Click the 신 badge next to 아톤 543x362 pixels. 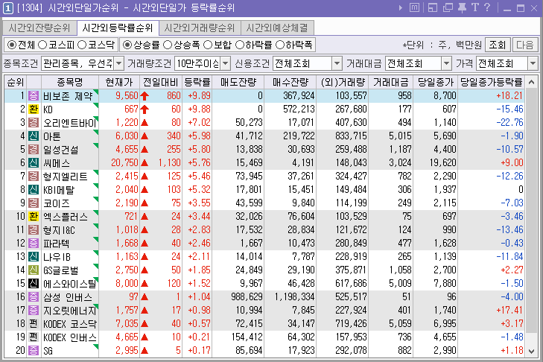(34, 136)
